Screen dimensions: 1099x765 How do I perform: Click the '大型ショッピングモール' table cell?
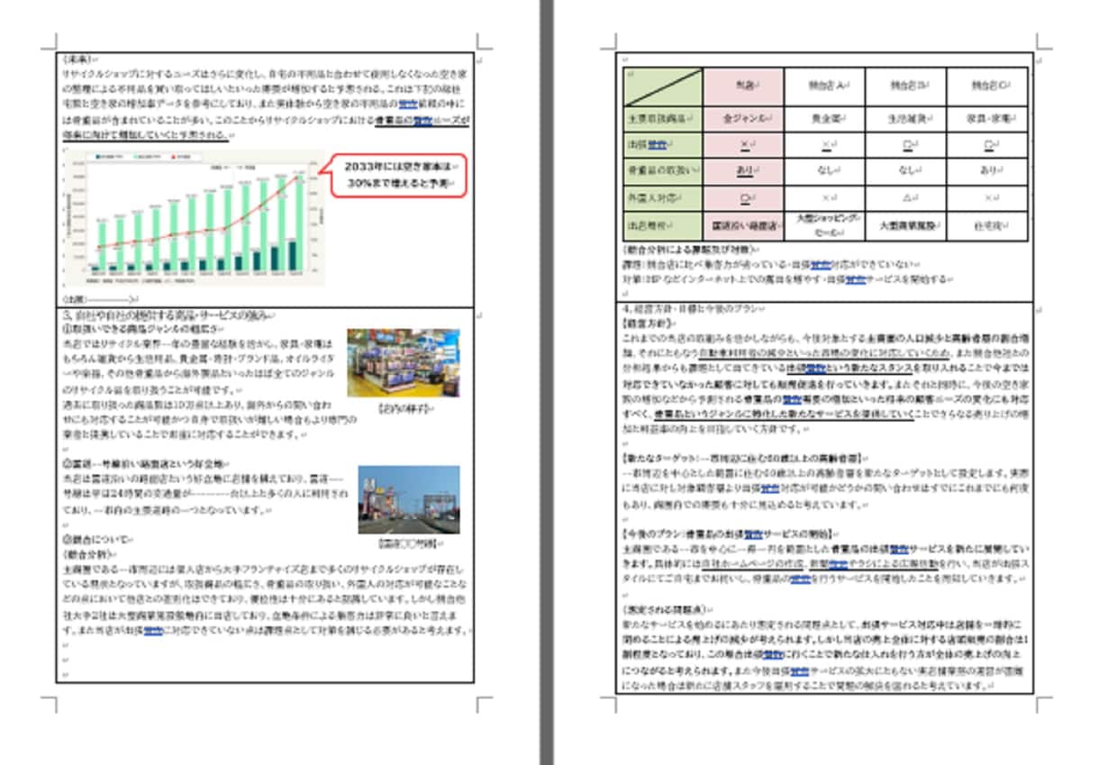pyautogui.click(x=824, y=225)
